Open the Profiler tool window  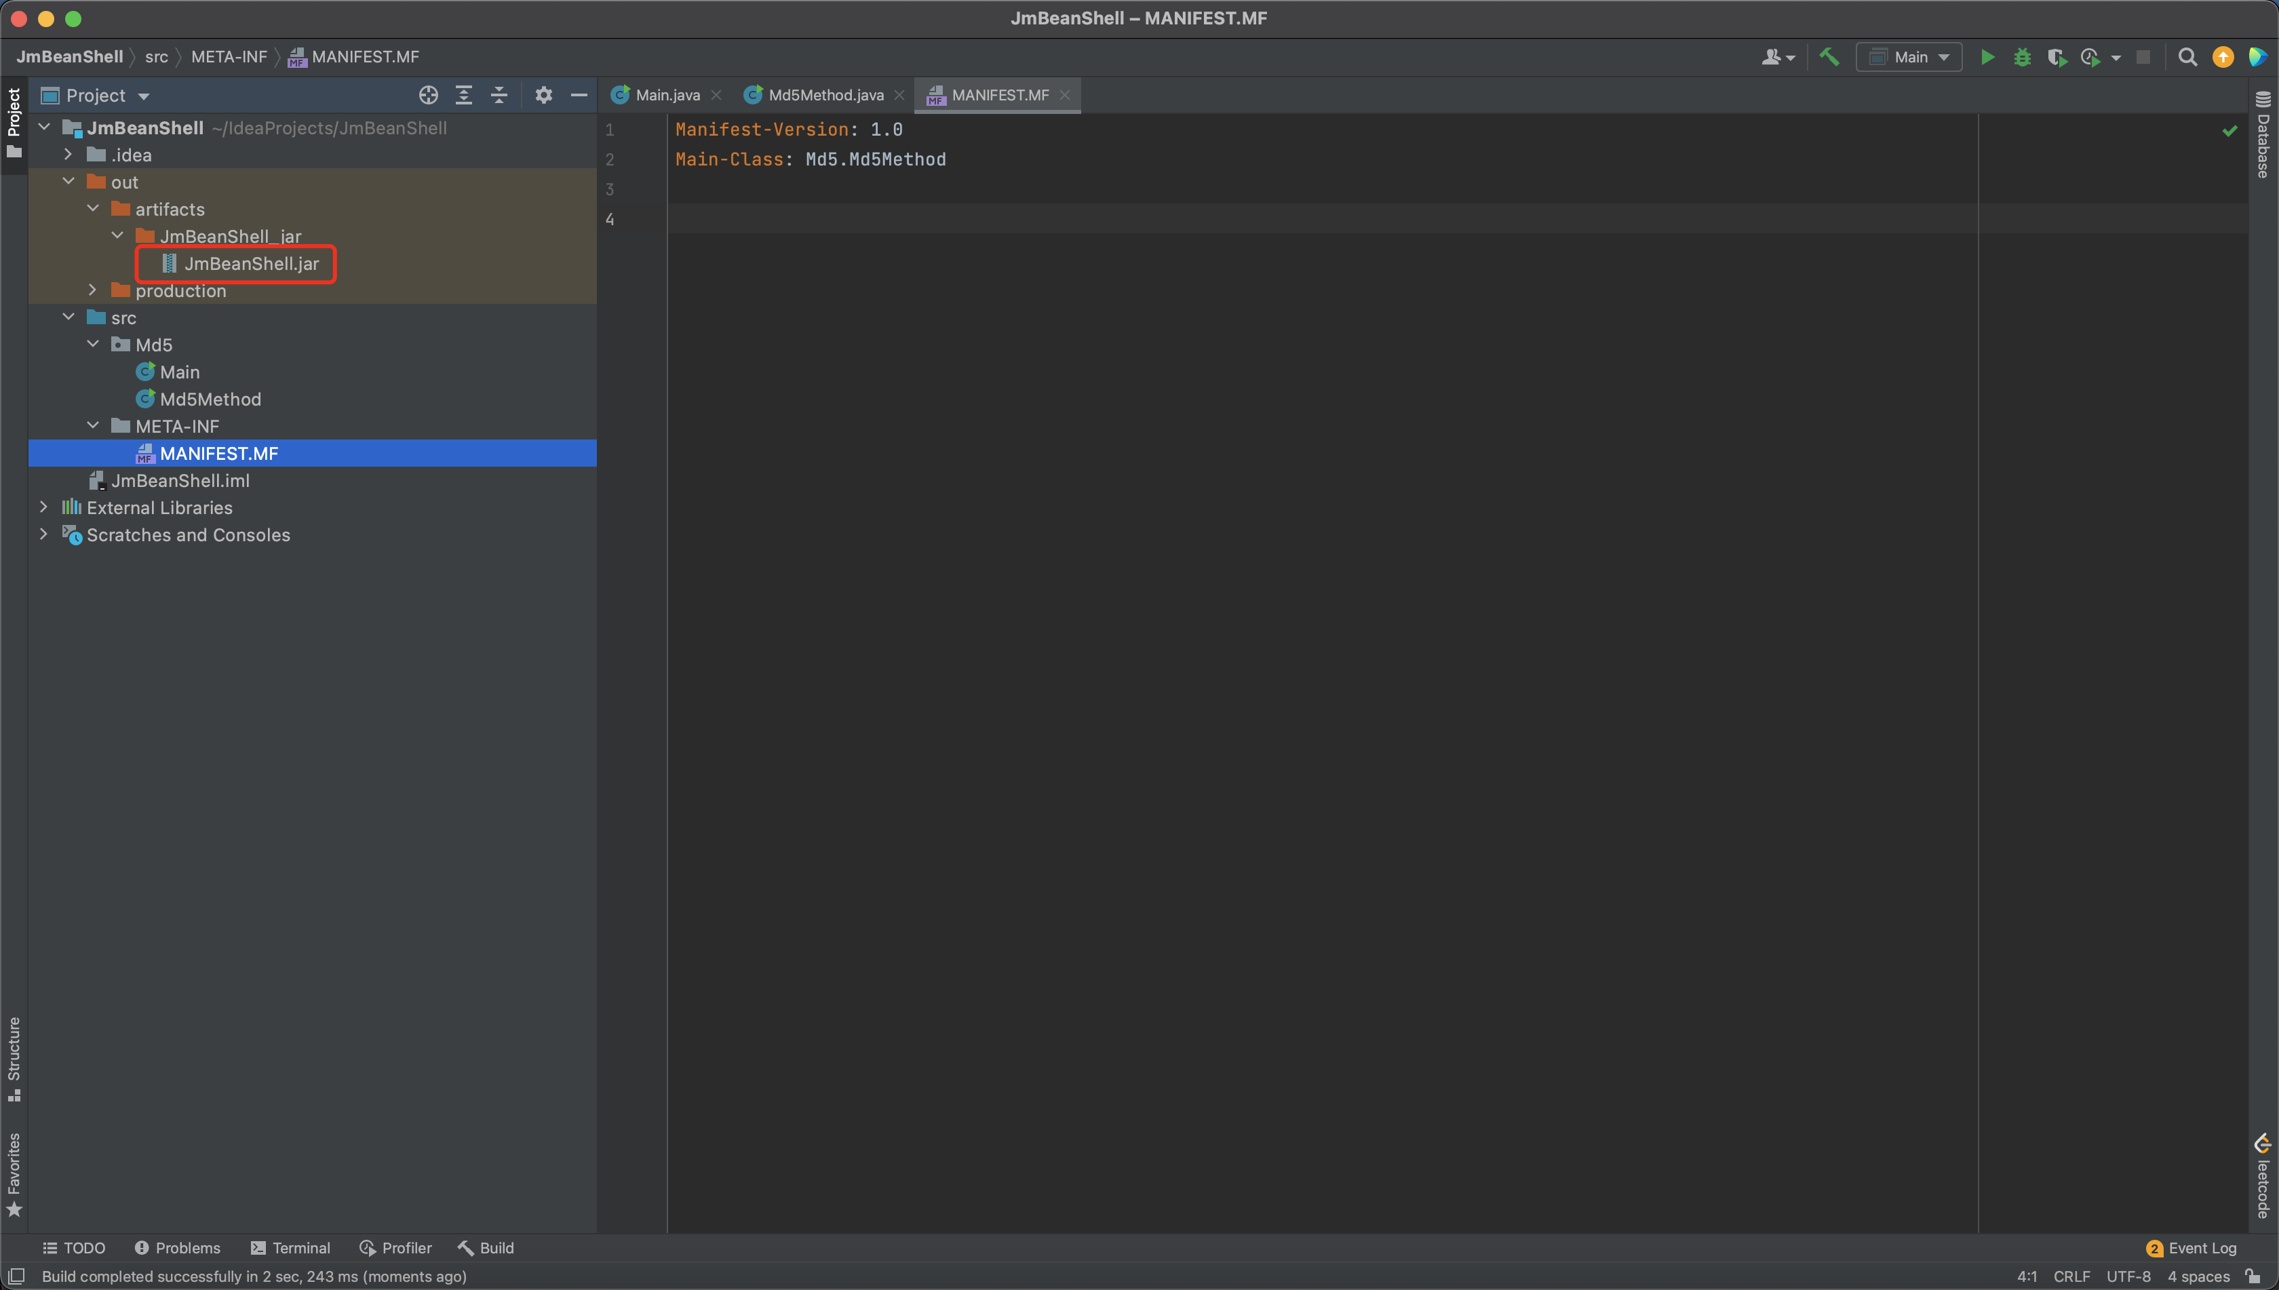tap(396, 1247)
